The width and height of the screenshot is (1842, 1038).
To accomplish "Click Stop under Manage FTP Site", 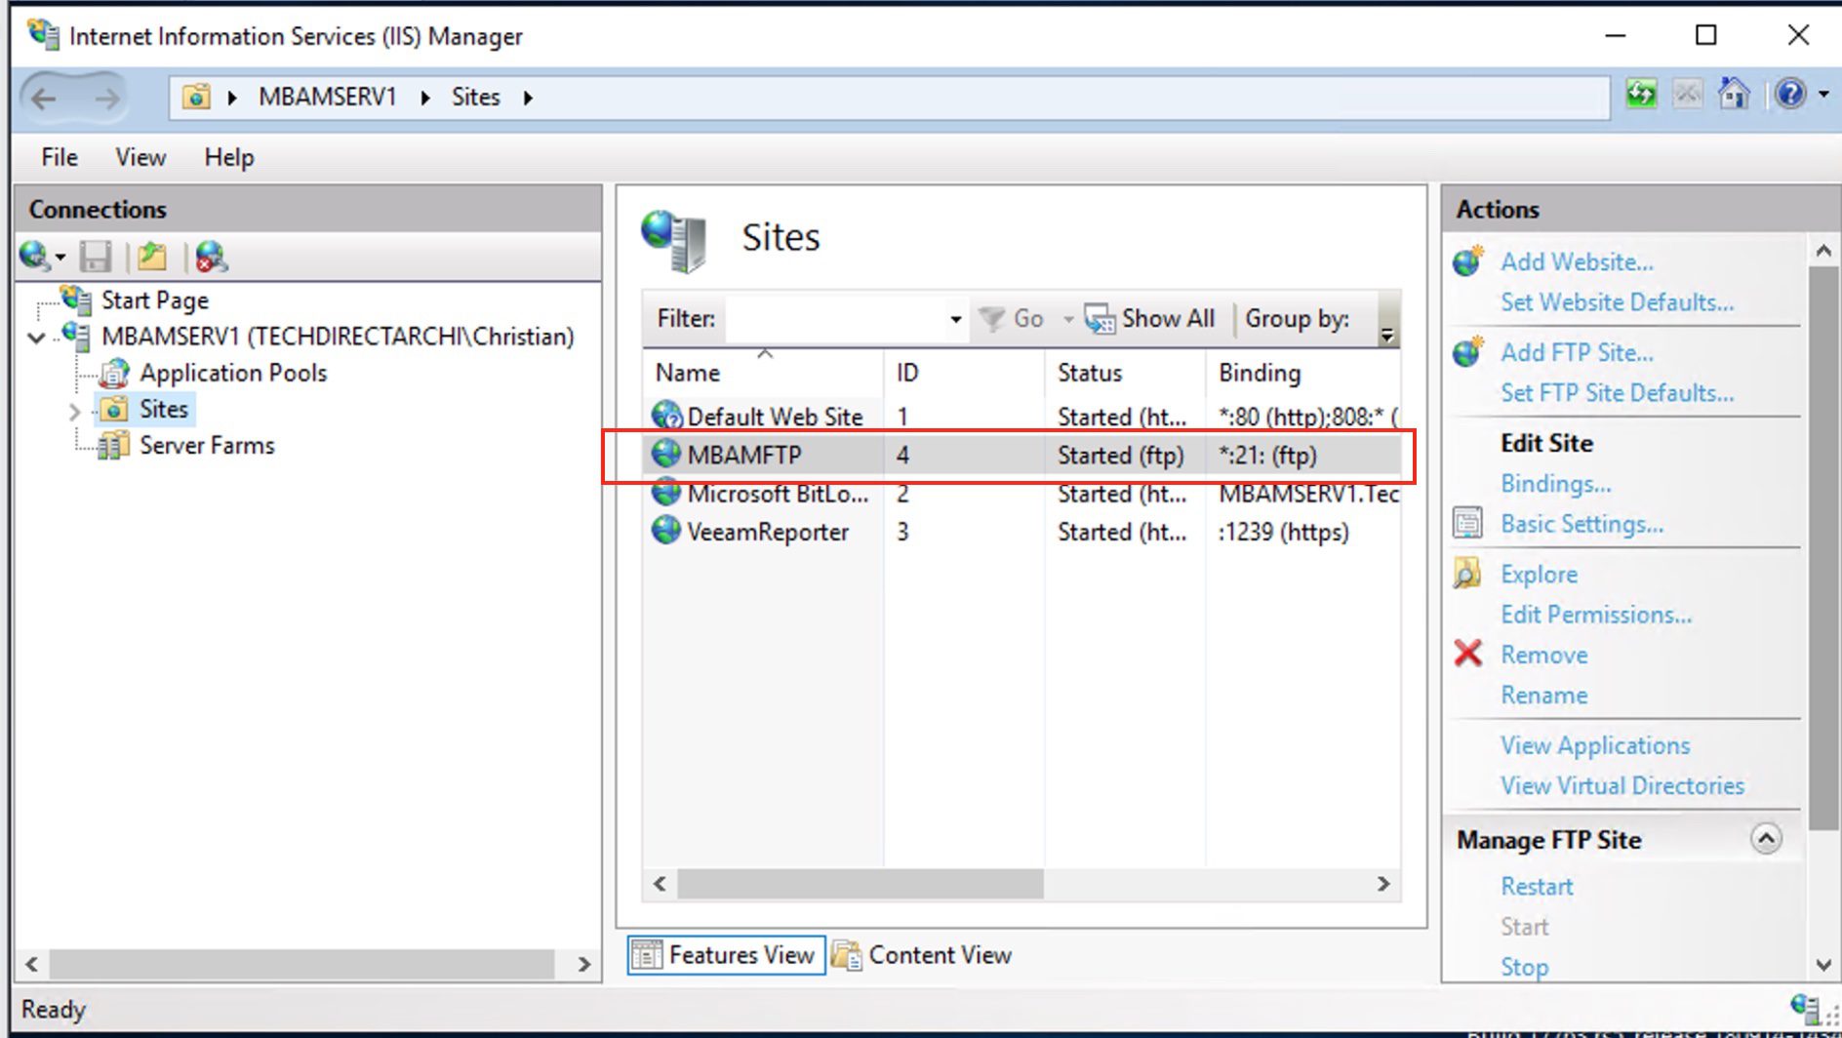I will pos(1524,967).
